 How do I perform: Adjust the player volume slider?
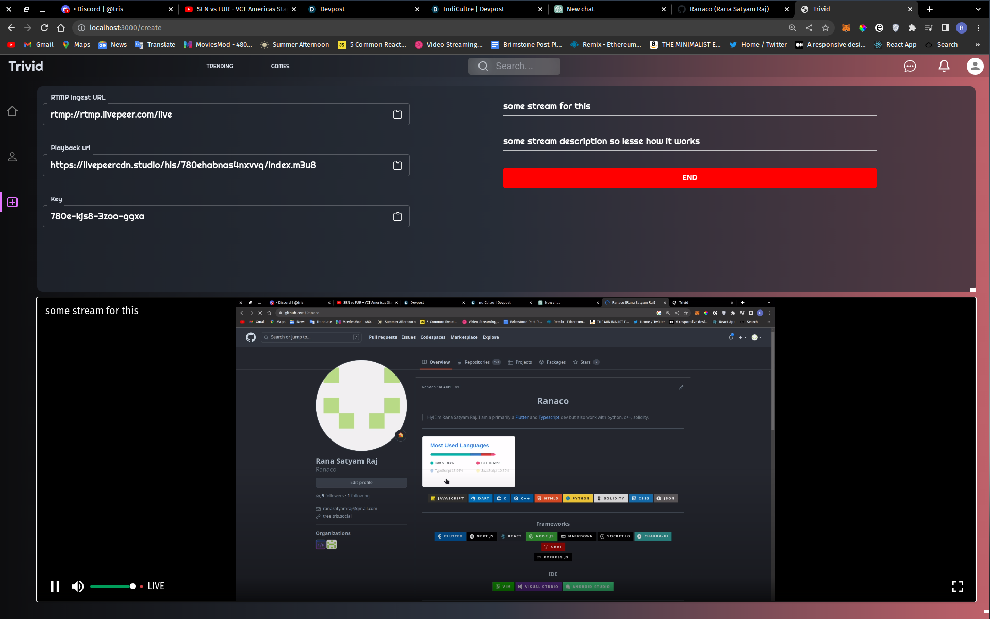coord(112,587)
